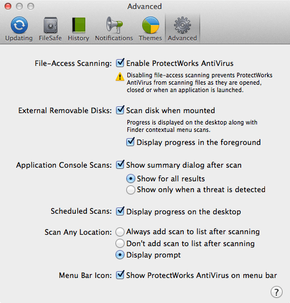Open the History preferences pane

click(78, 29)
